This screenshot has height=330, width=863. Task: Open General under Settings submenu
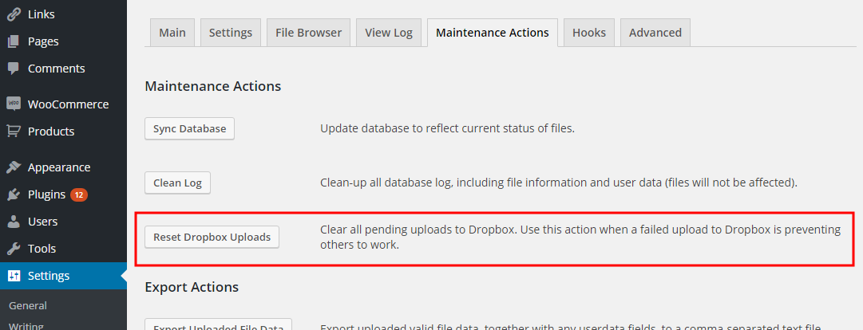pyautogui.click(x=27, y=306)
